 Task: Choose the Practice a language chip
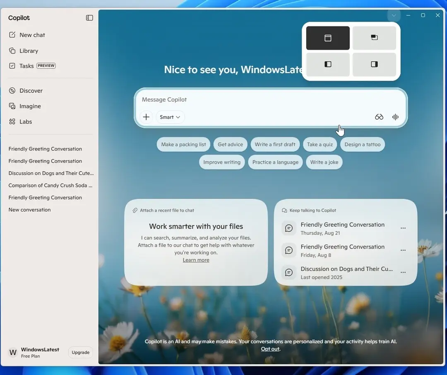pyautogui.click(x=275, y=162)
